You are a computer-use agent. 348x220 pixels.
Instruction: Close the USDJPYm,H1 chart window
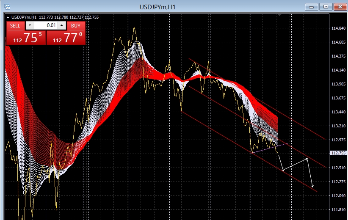[x=340, y=7]
